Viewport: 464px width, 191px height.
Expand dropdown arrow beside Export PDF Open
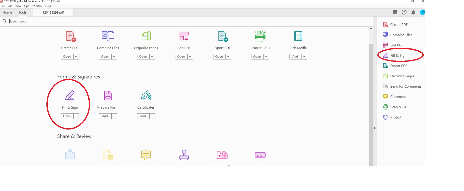tap(228, 57)
